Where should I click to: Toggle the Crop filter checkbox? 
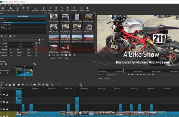[x=1, y=21]
